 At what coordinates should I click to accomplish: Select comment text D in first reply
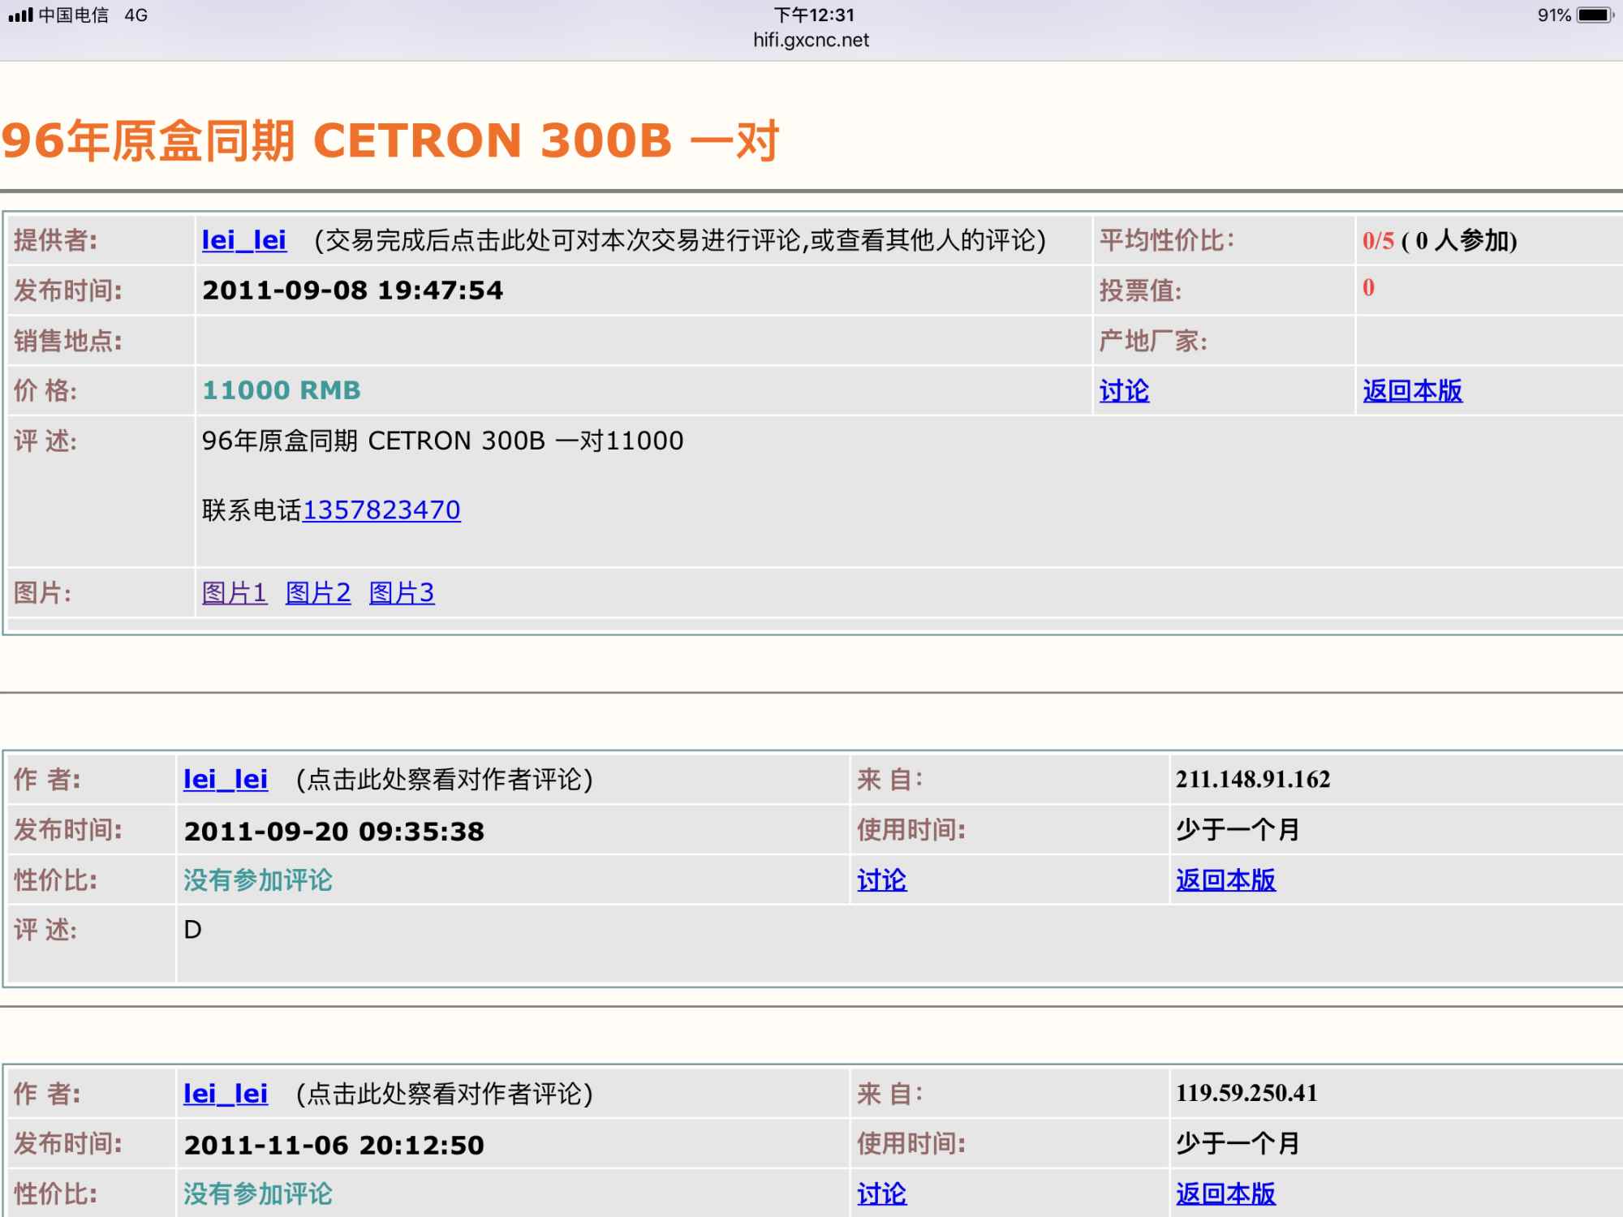192,930
